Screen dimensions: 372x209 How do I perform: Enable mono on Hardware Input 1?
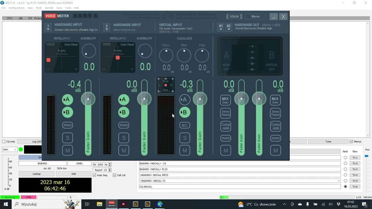pyautogui.click(x=67, y=125)
